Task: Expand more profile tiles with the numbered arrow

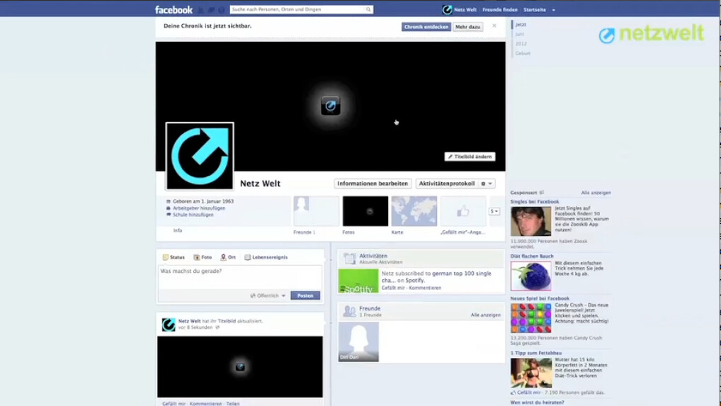Action: [494, 211]
